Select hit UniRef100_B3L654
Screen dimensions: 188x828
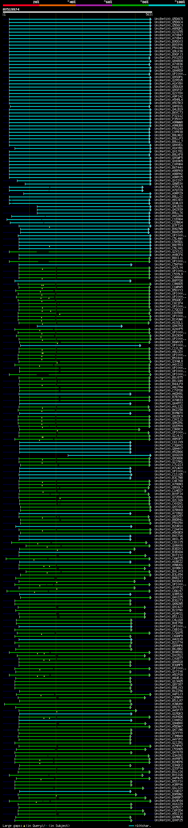pyautogui.click(x=169, y=575)
